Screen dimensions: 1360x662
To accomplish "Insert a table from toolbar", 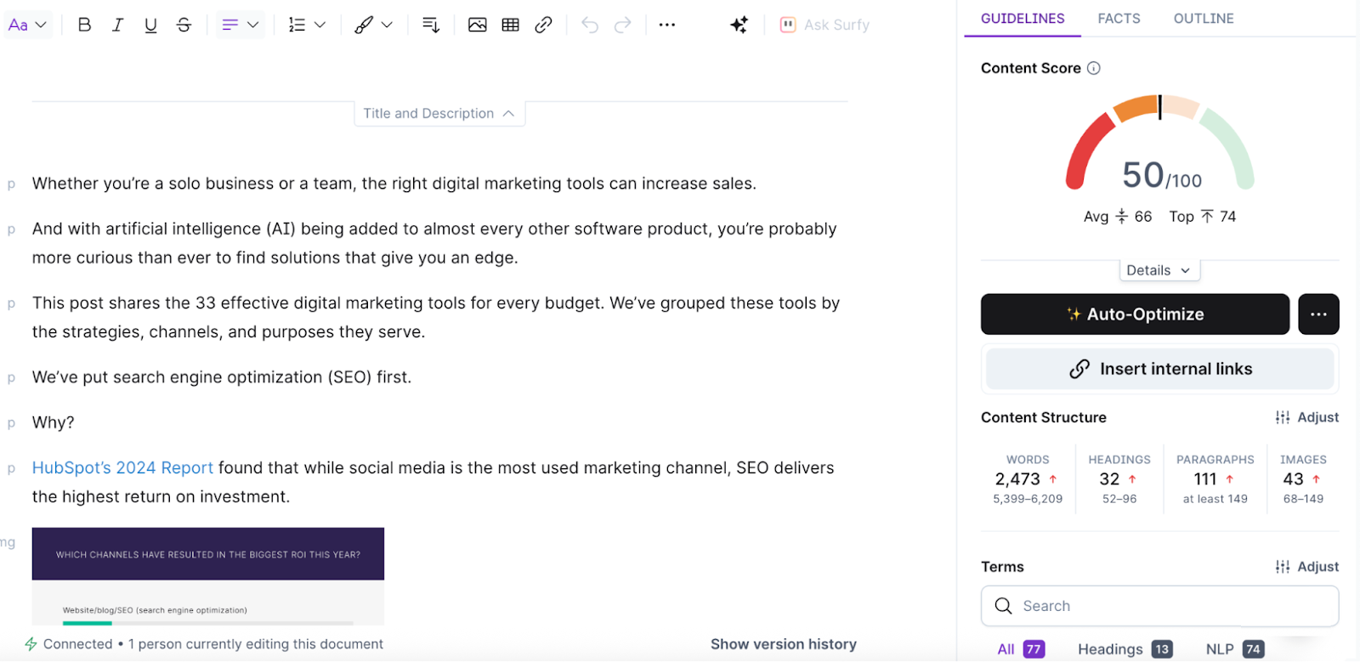I will pyautogui.click(x=510, y=25).
